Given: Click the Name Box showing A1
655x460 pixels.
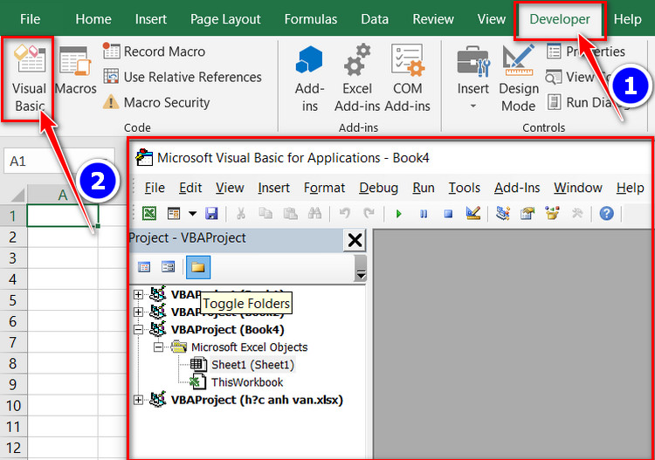Looking at the screenshot, I should pos(59,161).
